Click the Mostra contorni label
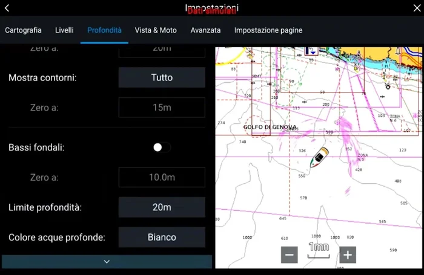The height and width of the screenshot is (275, 424). [x=42, y=78]
